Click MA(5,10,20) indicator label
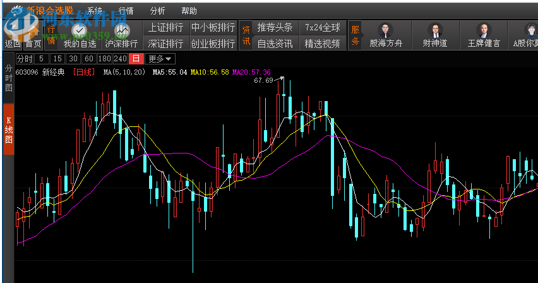The height and width of the screenshot is (283, 538). click(124, 72)
